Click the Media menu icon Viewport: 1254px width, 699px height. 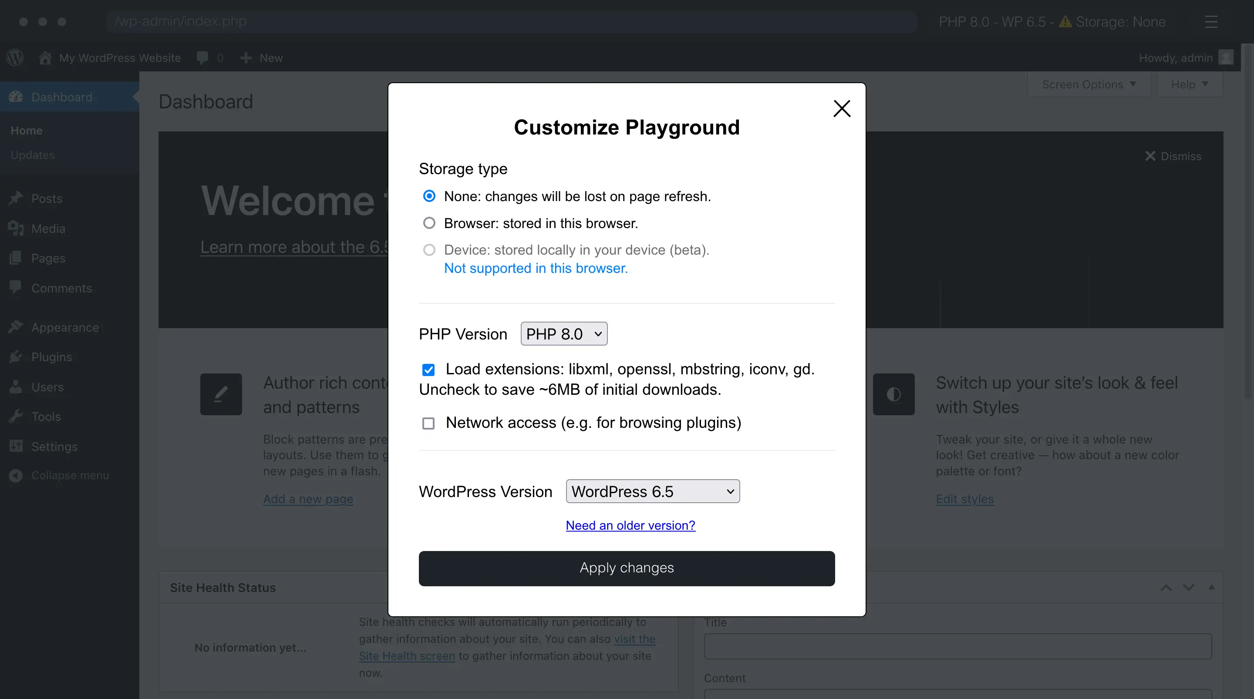(x=17, y=228)
